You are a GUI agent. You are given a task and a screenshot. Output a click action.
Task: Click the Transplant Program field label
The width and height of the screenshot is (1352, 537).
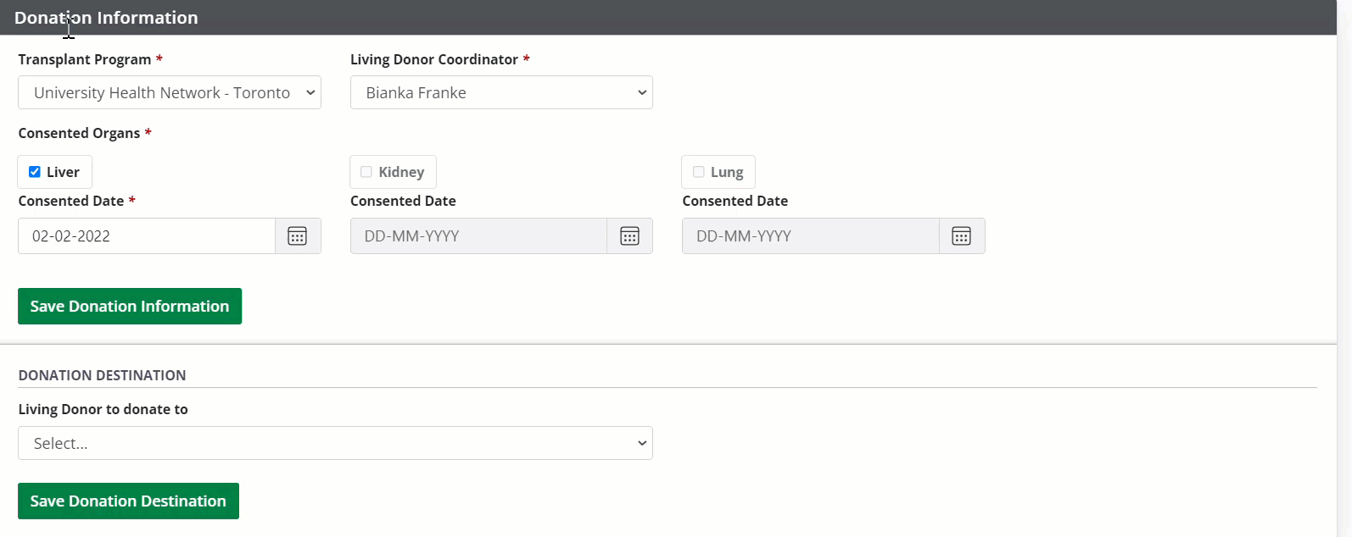point(85,59)
